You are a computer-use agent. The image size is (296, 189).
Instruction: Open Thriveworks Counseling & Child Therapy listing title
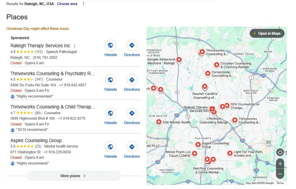pyautogui.click(x=53, y=107)
